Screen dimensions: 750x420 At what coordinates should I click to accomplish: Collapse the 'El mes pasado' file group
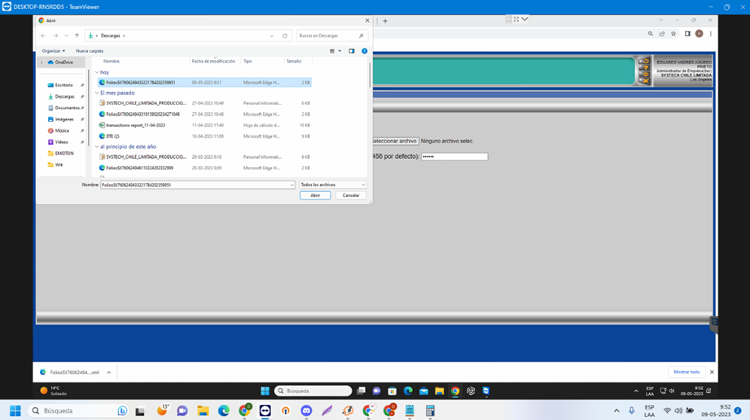point(97,93)
